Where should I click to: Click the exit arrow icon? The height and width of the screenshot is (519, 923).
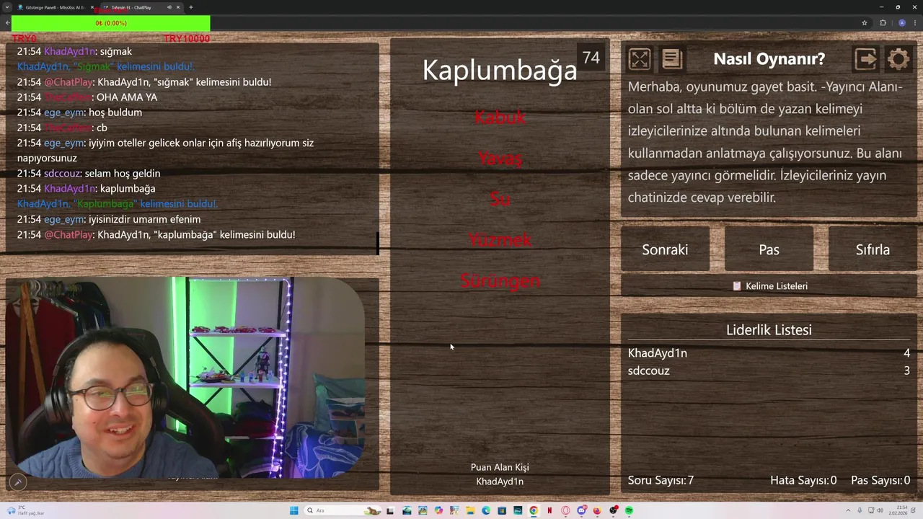(865, 59)
